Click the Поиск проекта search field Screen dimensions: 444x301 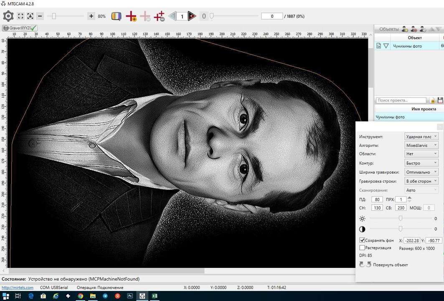click(x=401, y=100)
